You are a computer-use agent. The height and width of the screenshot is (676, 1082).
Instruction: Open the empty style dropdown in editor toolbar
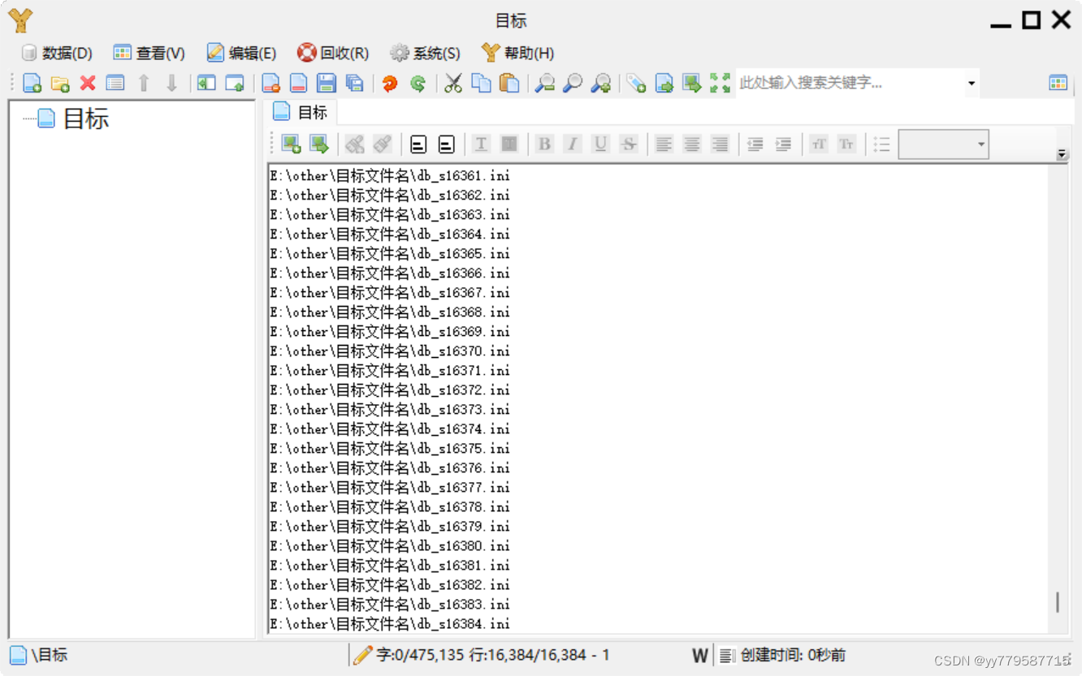(x=943, y=144)
